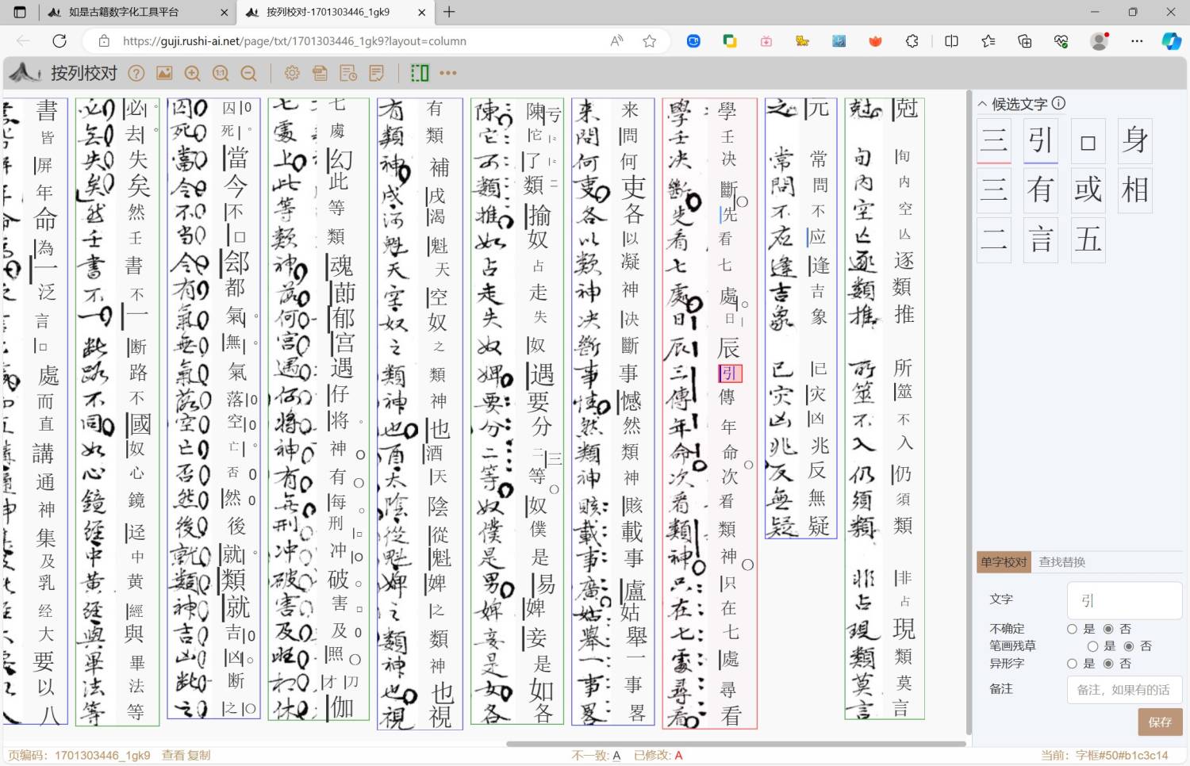Open browser collections icon

(1025, 41)
